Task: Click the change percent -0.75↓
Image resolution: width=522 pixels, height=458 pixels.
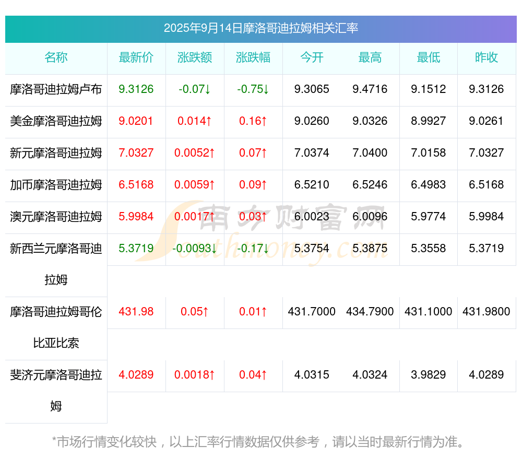Action: [253, 89]
